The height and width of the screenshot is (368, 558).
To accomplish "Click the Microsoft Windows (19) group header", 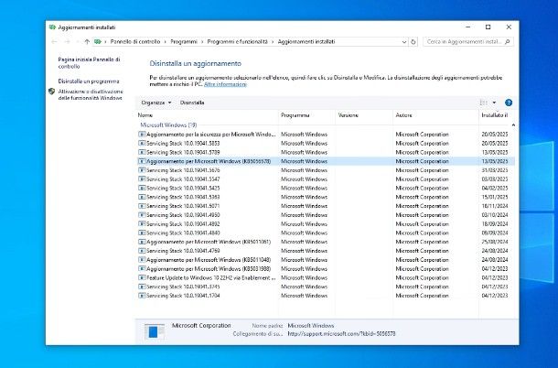I will (168, 125).
